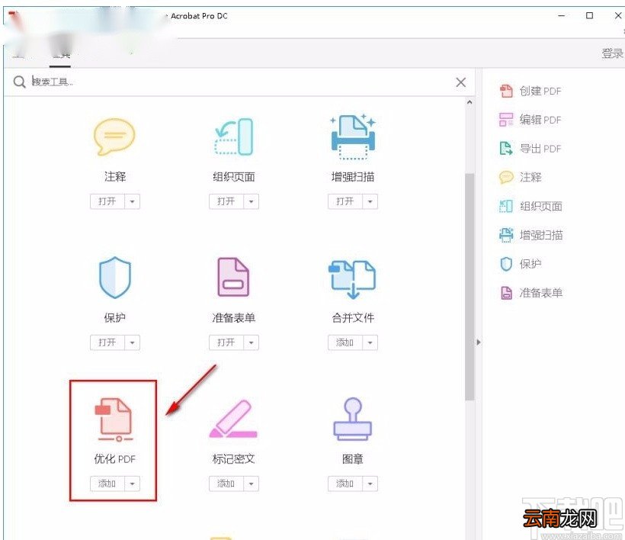Click 打开 button under 组织页面
Image resolution: width=625 pixels, height=540 pixels.
click(x=226, y=201)
